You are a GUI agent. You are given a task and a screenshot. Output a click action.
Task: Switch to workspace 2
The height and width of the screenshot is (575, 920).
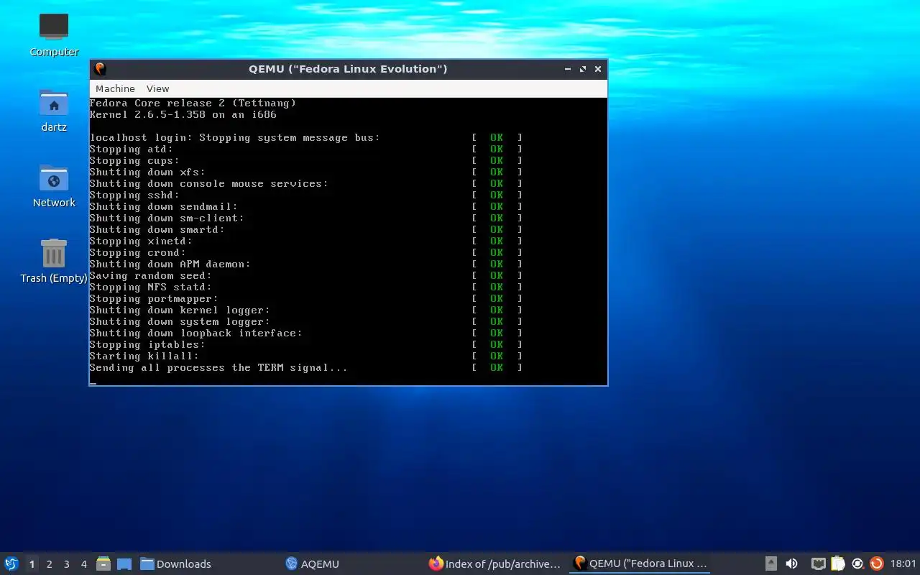[x=49, y=564]
